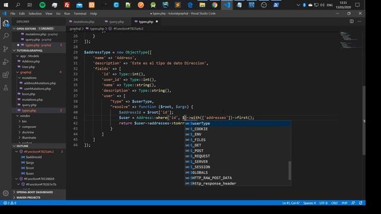Close the unsaved types.php tab dot
Image resolution: width=381 pixels, height=214 pixels.
[x=157, y=21]
